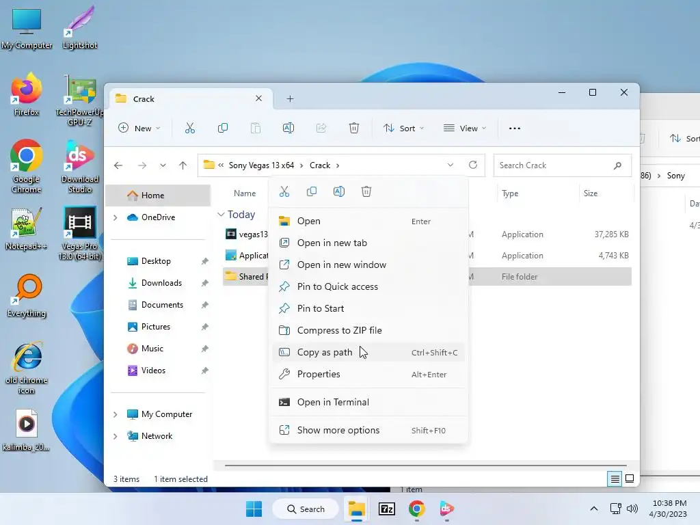This screenshot has height=525, width=700.
Task: Open address bar history dropdown
Action: (450, 165)
